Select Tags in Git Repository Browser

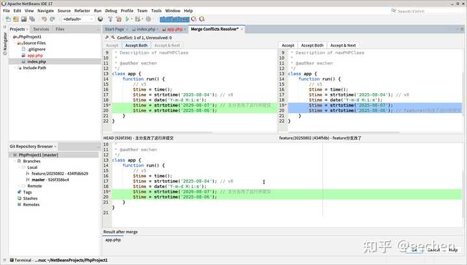pyautogui.click(x=27, y=193)
